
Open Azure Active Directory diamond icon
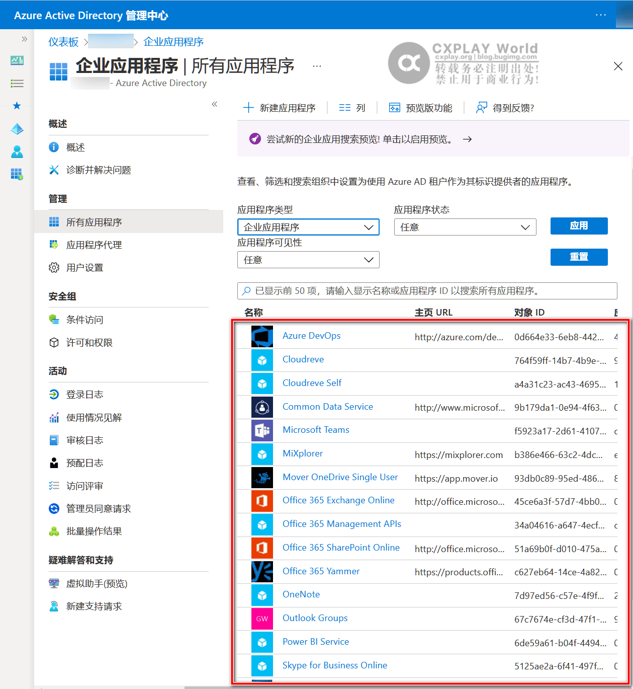17,129
